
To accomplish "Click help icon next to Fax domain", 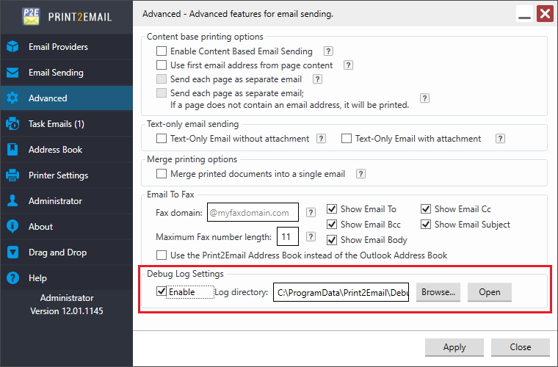I will (311, 213).
